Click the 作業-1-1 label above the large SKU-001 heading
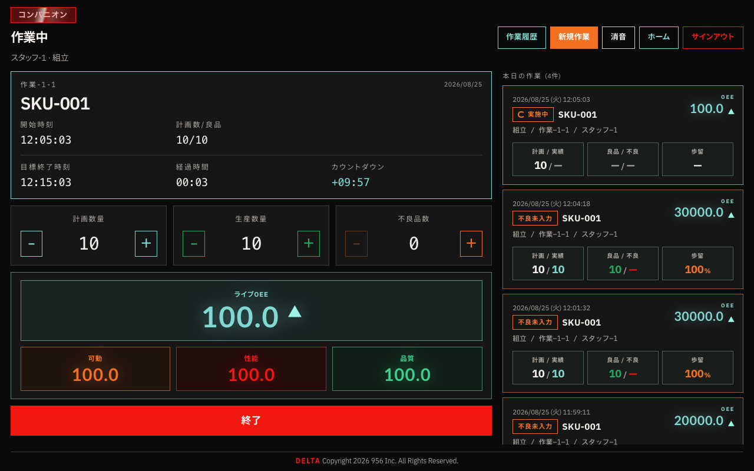 point(38,85)
